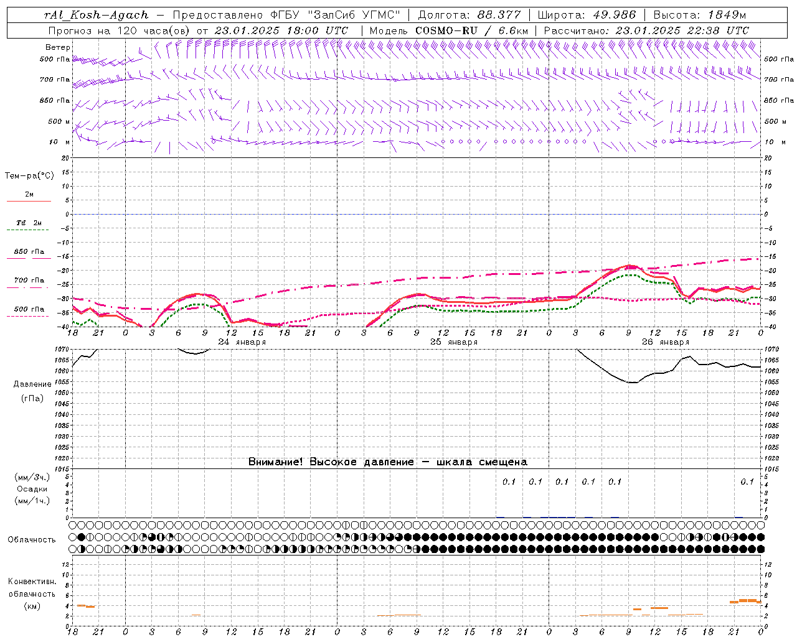Click the station title rAl_Kosh-Agach
This screenshot has height=637, width=797.
point(97,15)
